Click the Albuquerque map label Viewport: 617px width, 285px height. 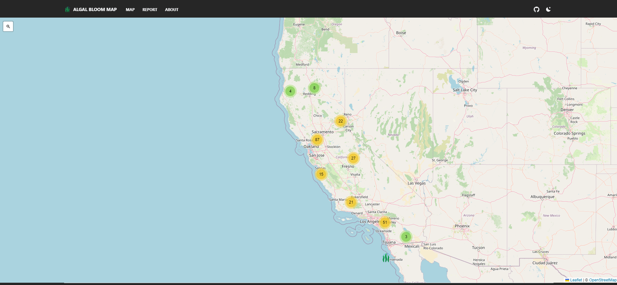pos(542,197)
